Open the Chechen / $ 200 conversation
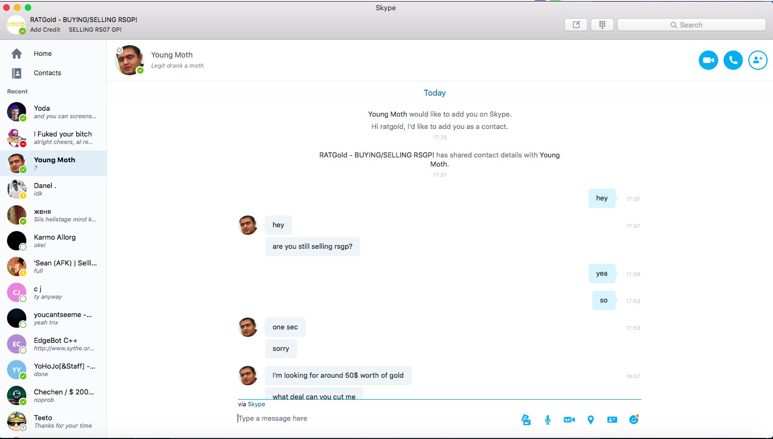The height and width of the screenshot is (439, 773). [53, 395]
